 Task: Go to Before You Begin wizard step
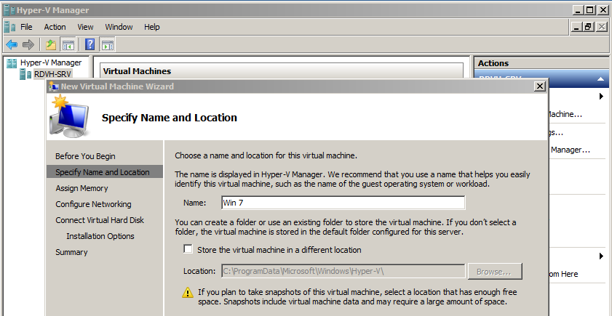click(85, 156)
